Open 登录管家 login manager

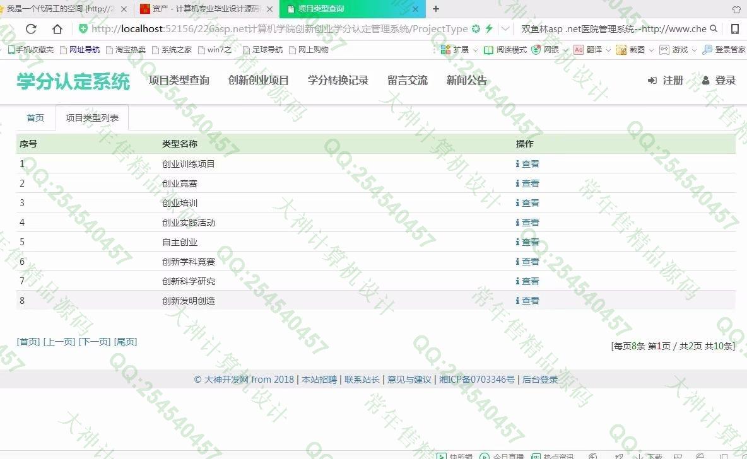click(x=724, y=50)
